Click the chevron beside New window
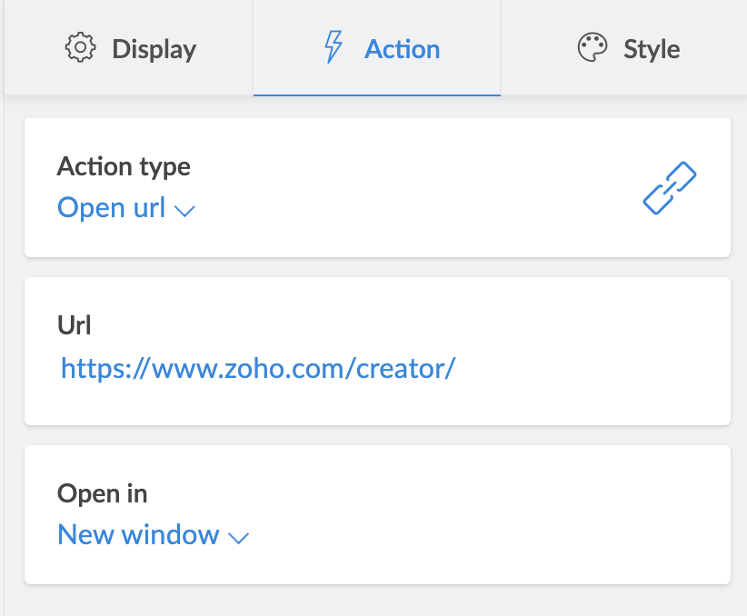The height and width of the screenshot is (616, 747). point(239,538)
